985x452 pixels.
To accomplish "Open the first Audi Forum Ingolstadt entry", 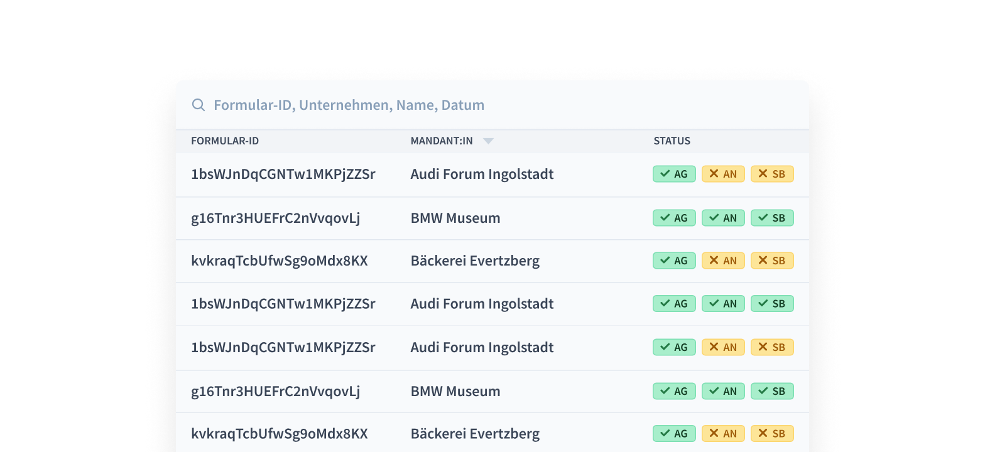I will [x=482, y=174].
